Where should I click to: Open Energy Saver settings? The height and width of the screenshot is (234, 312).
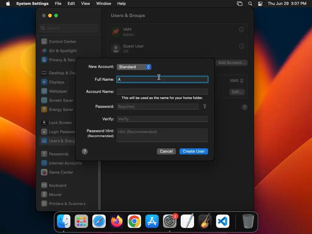coord(58,110)
